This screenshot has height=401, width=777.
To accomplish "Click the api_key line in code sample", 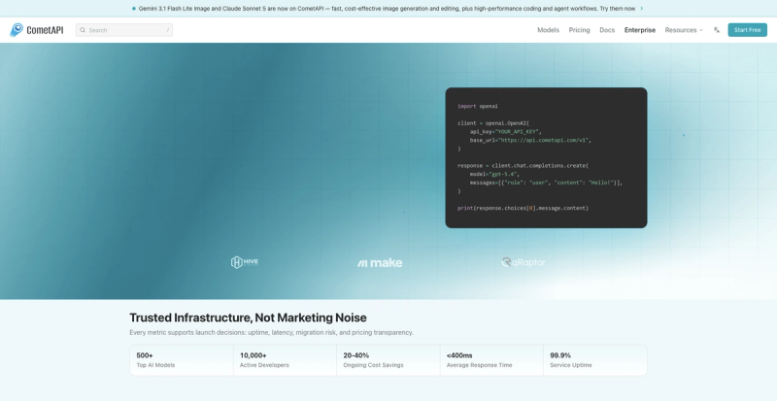I will click(505, 132).
